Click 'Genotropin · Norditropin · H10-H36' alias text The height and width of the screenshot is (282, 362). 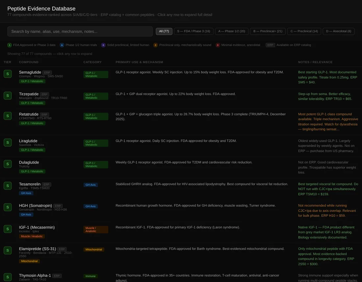click(43, 210)
